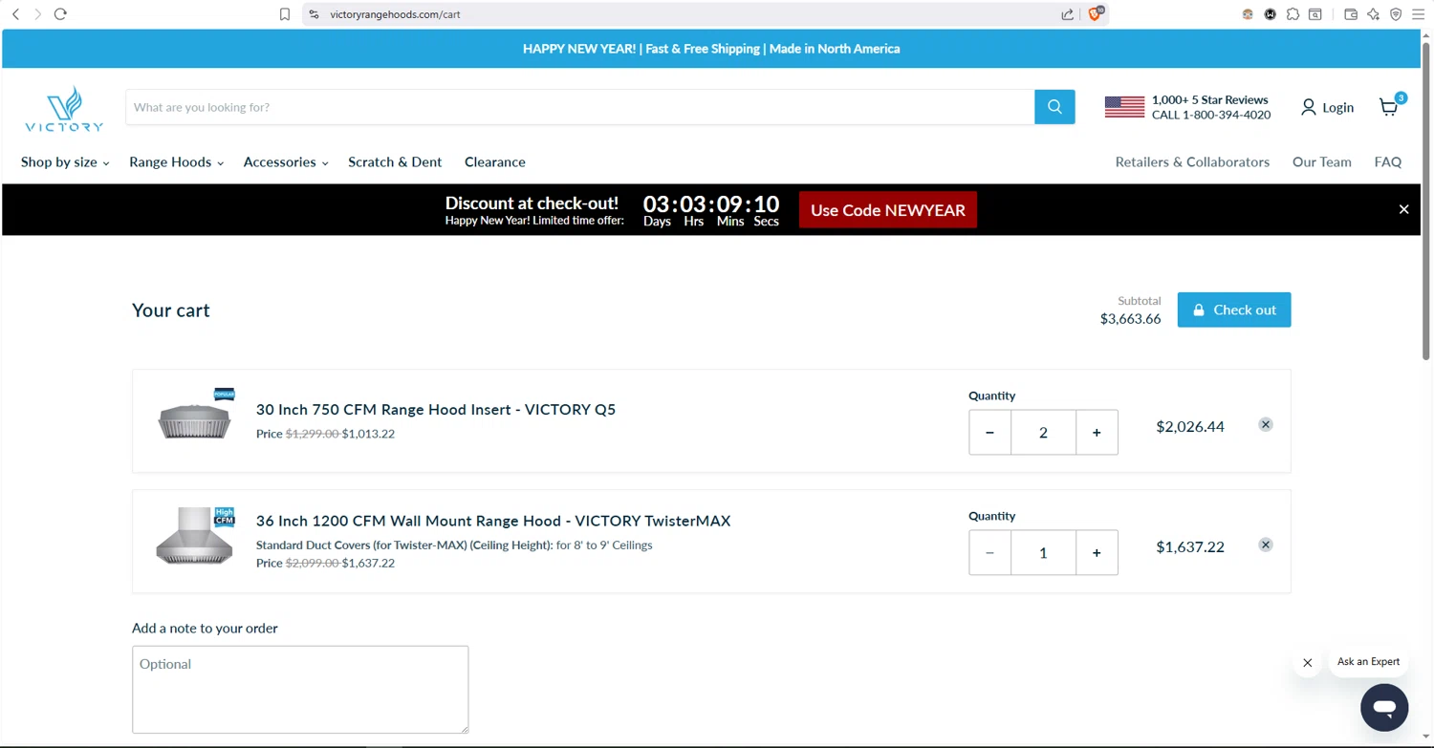Click the avatar-face extension icon
Viewport: 1434px width, 748px height.
coord(1248,14)
